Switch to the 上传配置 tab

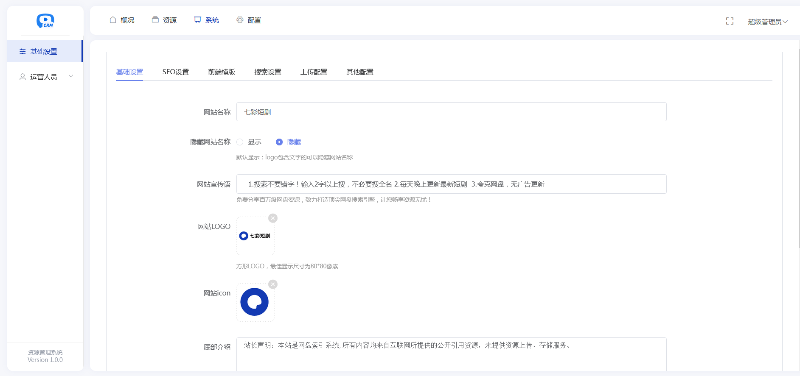pos(314,72)
